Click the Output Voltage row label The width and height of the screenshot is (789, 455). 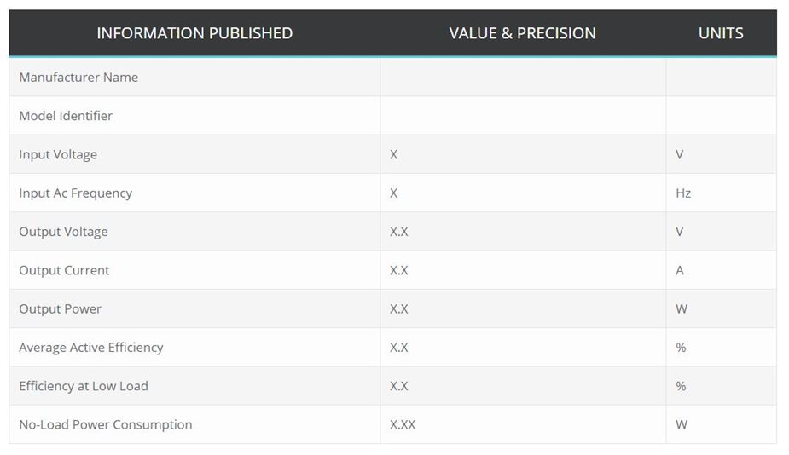[x=63, y=232]
